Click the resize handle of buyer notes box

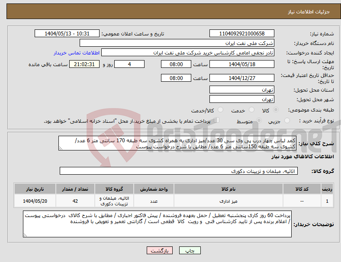(x=25, y=235)
